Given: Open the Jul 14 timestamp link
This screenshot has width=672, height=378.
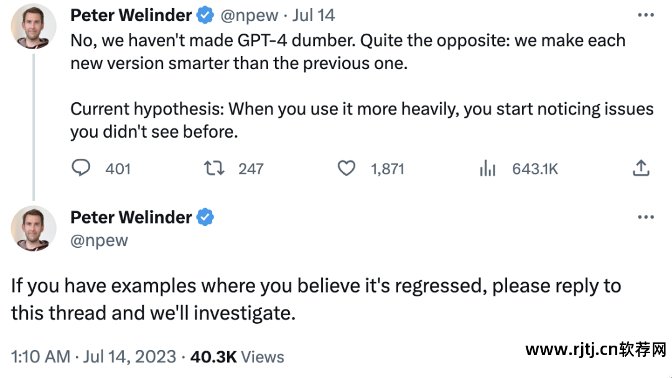Looking at the screenshot, I should 314,15.
